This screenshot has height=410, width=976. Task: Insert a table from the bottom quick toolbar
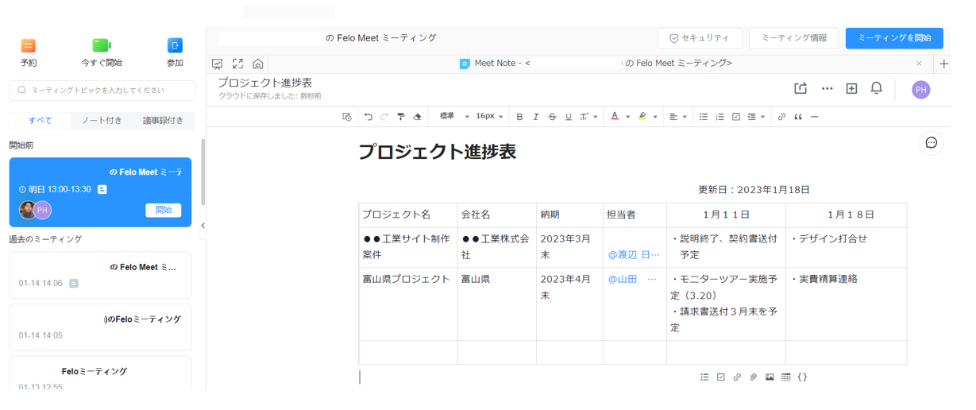(785, 377)
